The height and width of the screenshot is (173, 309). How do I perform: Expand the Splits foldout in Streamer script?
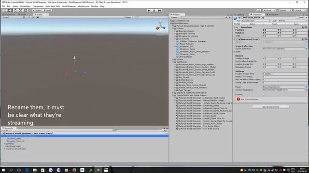coord(235,51)
